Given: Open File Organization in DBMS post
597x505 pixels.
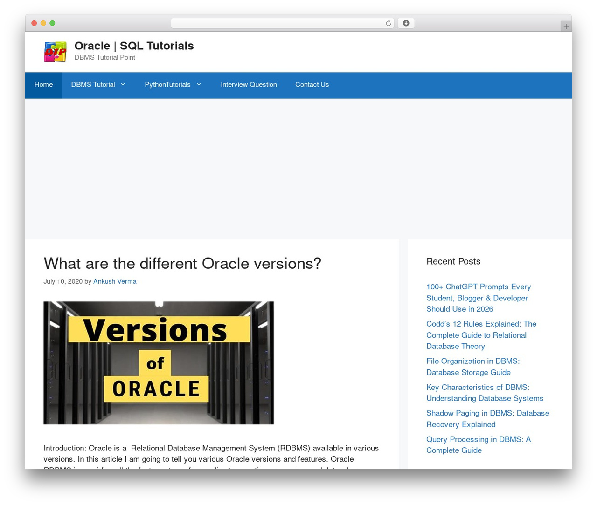Looking at the screenshot, I should 473,367.
